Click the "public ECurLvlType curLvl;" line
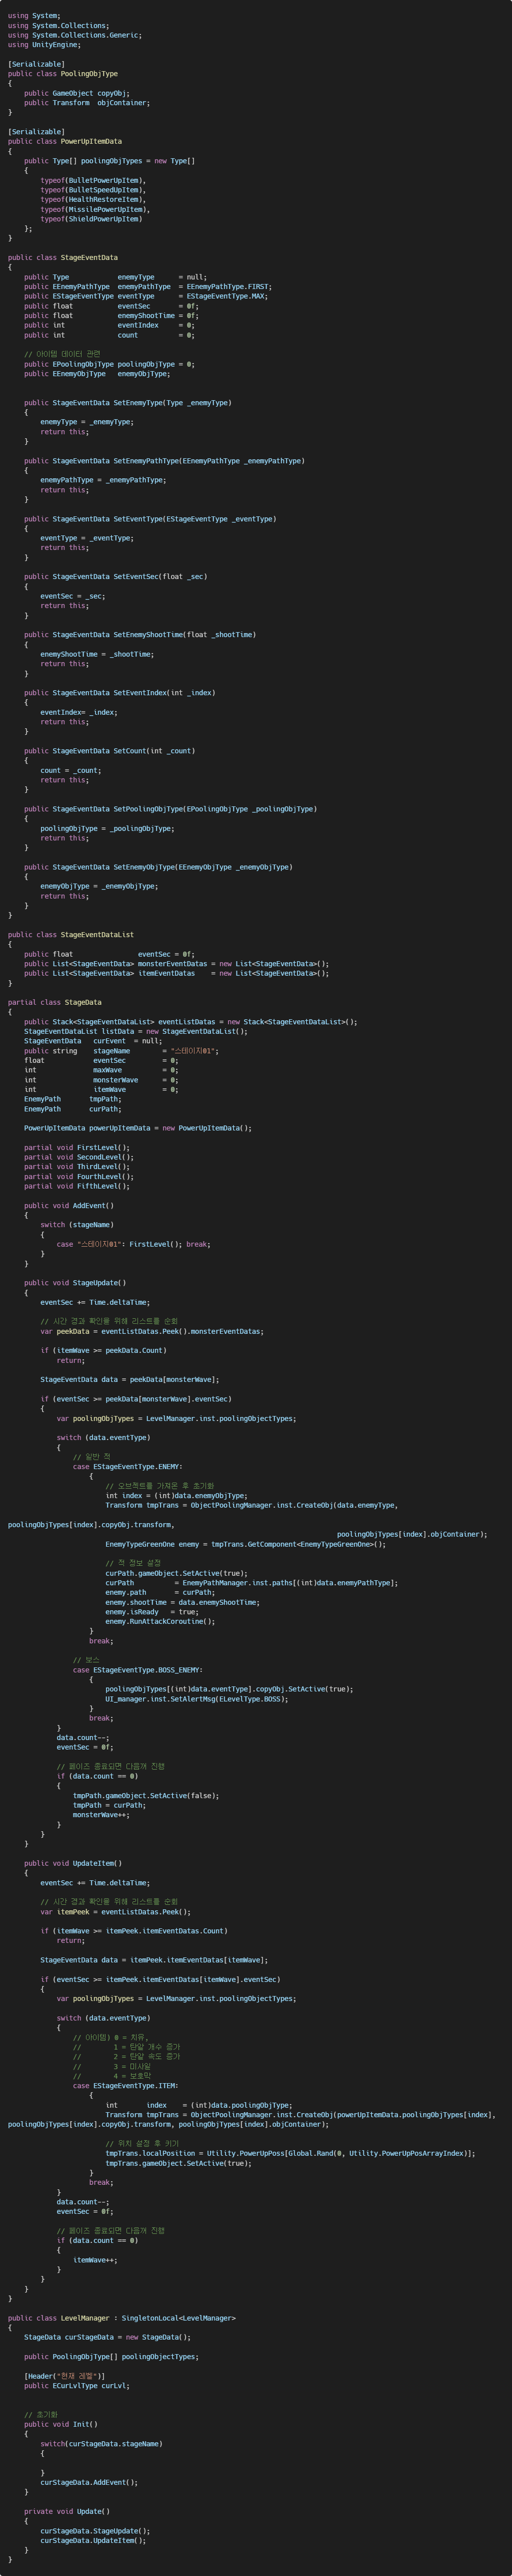The image size is (512, 2576). tap(77, 2386)
